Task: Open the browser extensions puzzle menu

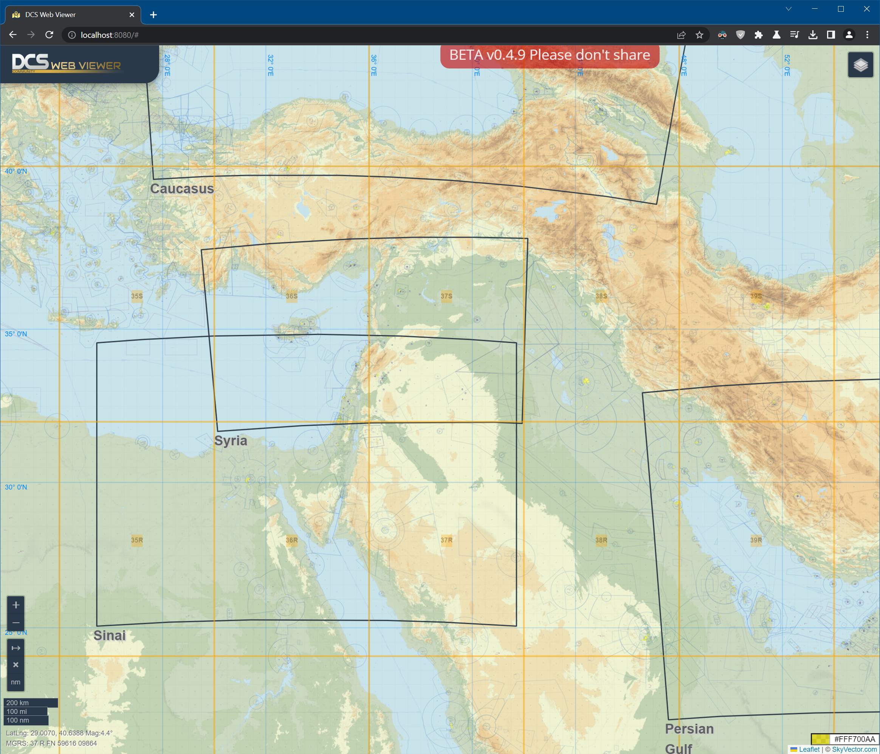Action: pos(759,35)
